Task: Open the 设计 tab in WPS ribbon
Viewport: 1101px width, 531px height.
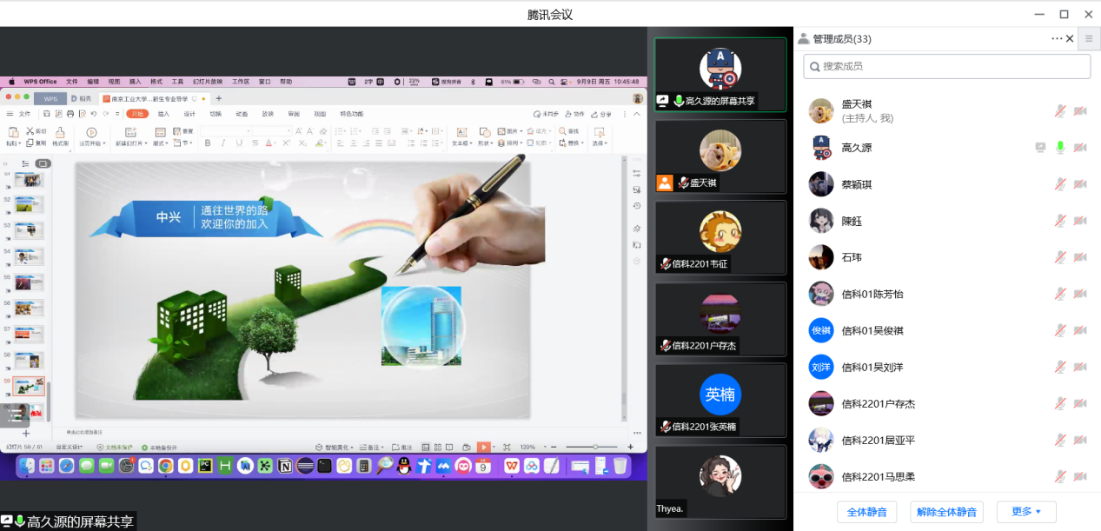Action: coord(189,114)
